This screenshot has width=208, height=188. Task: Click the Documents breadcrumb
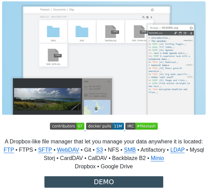(x=60, y=10)
